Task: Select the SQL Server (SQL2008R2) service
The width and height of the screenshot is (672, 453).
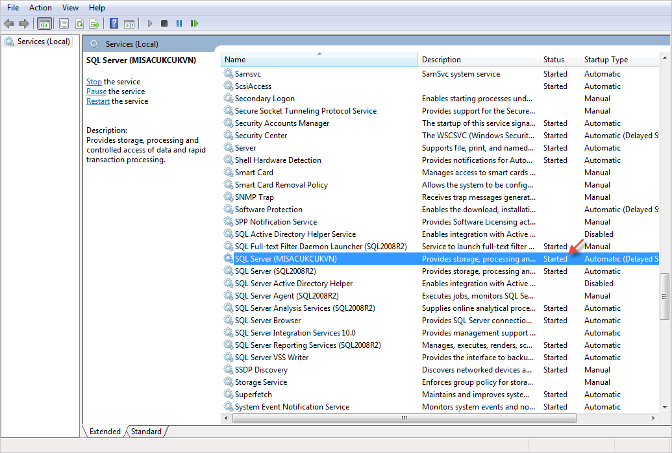Action: point(275,271)
